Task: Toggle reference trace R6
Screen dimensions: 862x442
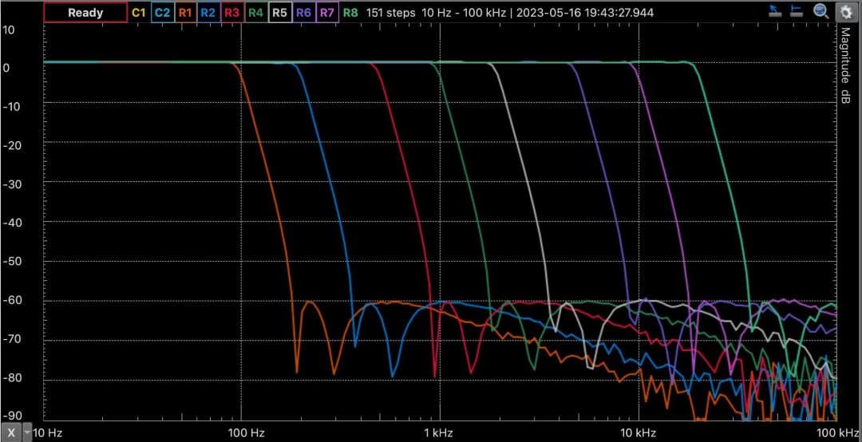Action: 303,13
